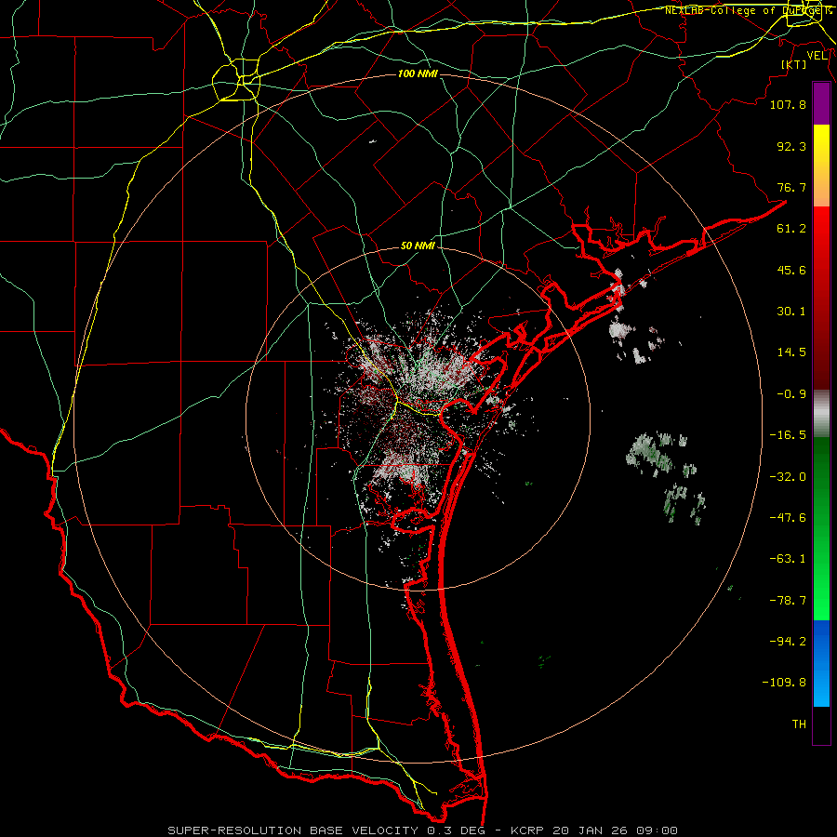
Task: Select the 61.2 scale value
Action: click(x=791, y=229)
